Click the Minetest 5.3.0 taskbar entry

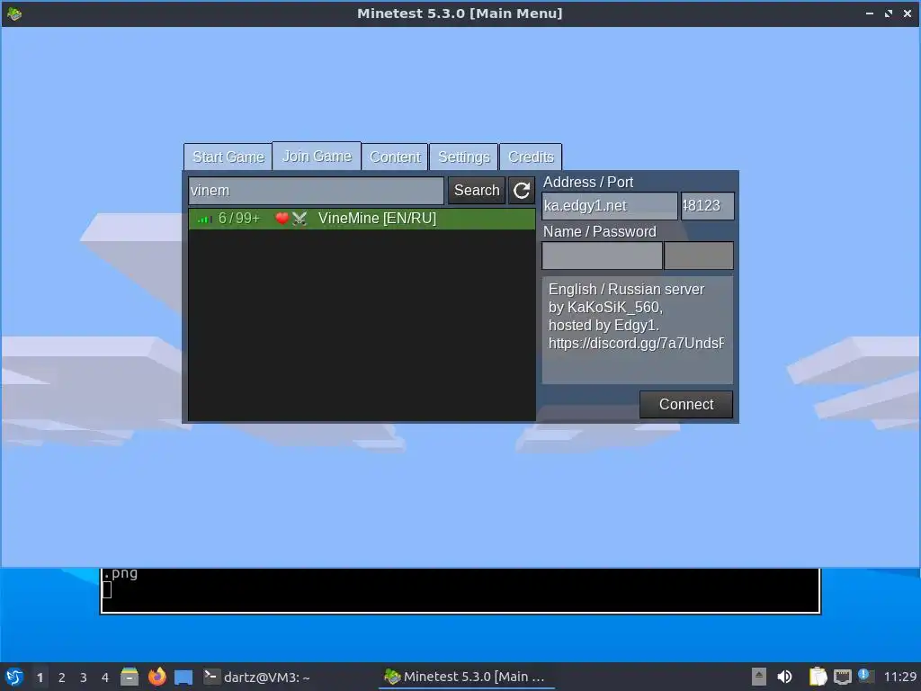coord(467,677)
